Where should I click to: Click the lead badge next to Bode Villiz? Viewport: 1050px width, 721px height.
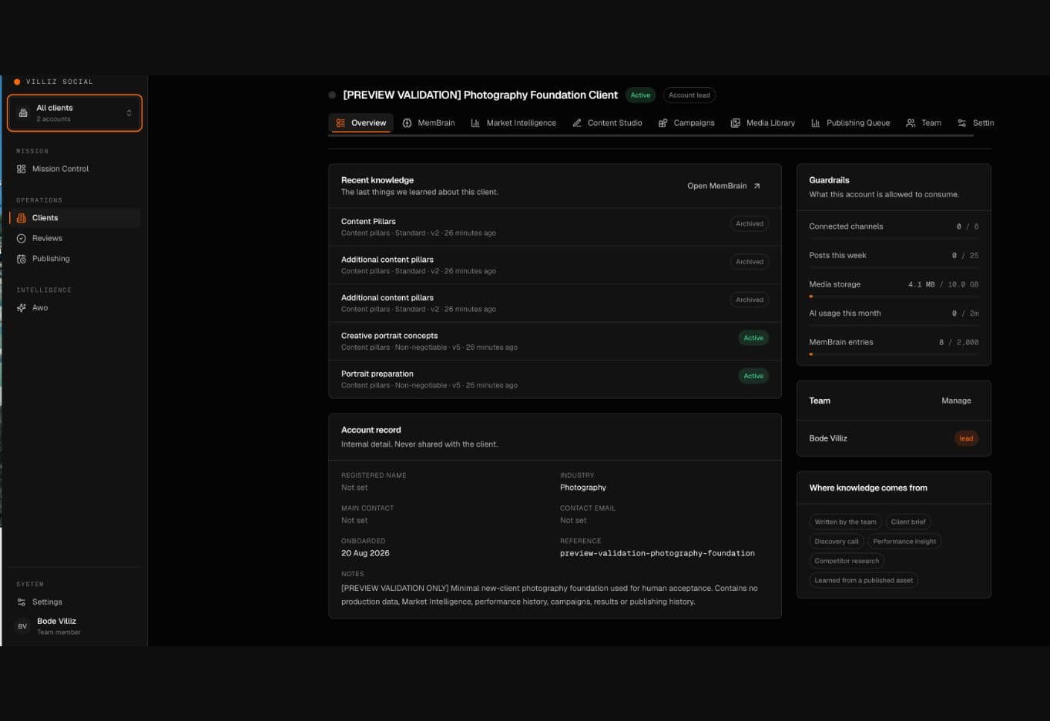click(966, 438)
